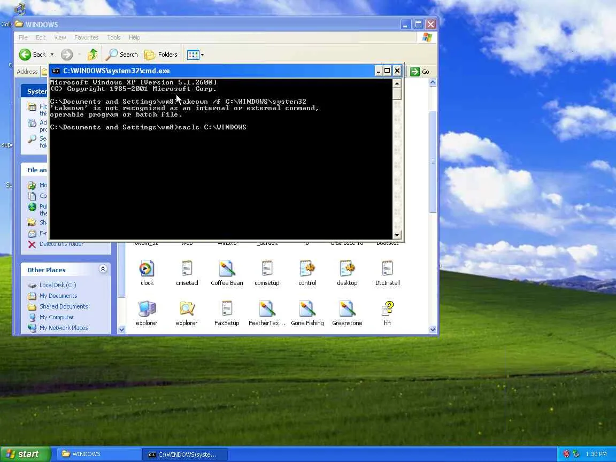Open My Computer link
Viewport: 616px width, 462px height.
pyautogui.click(x=56, y=317)
